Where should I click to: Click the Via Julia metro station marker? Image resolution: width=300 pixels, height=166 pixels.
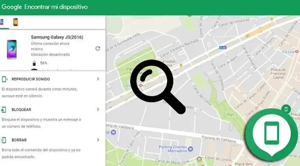coord(297,52)
